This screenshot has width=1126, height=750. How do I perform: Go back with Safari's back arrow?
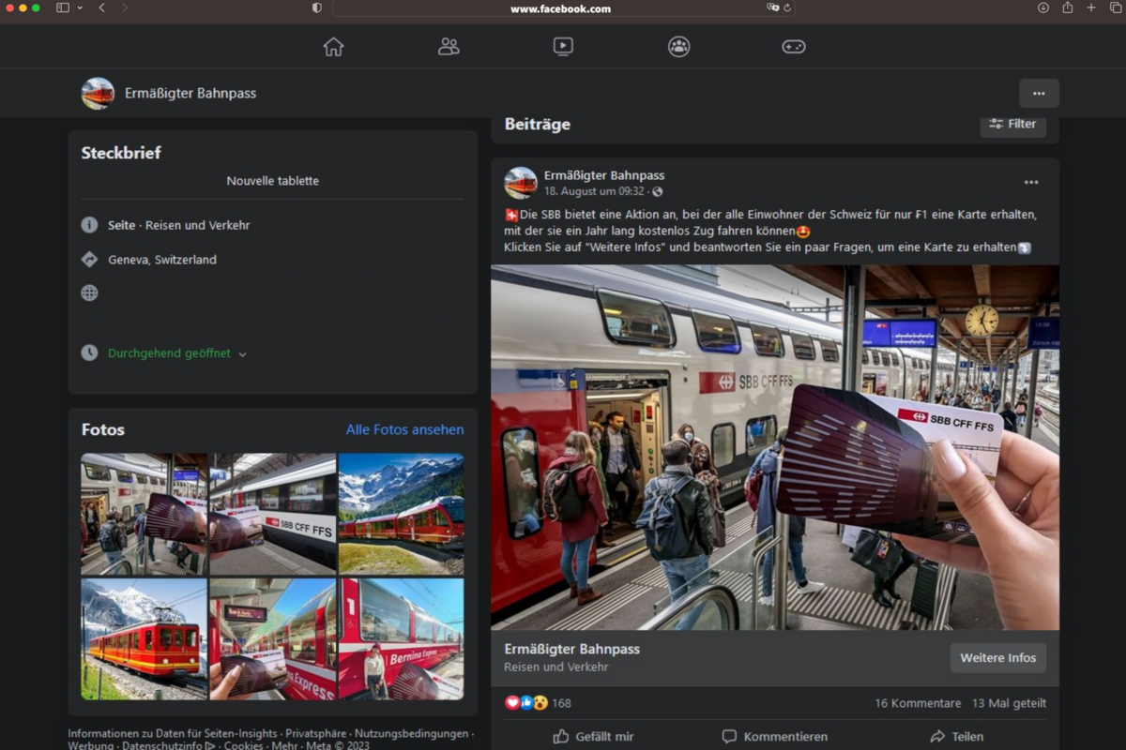[101, 7]
